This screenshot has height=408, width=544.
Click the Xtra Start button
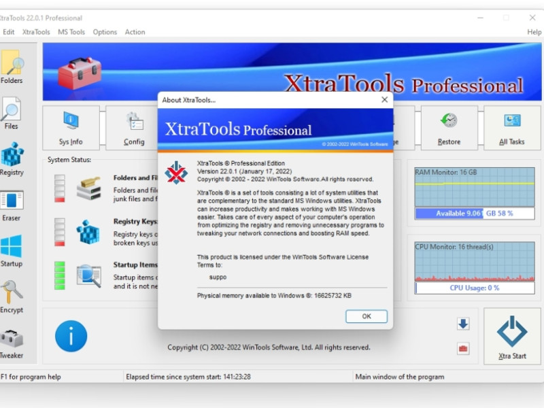pyautogui.click(x=512, y=336)
